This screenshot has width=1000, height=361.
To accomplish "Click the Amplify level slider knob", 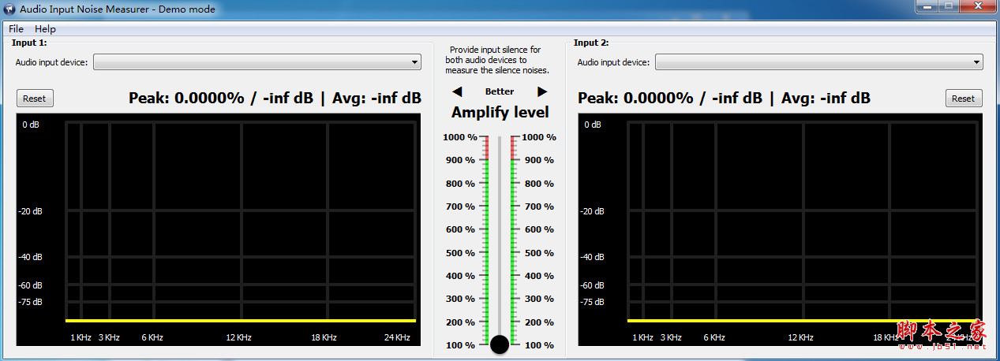I will tap(500, 344).
